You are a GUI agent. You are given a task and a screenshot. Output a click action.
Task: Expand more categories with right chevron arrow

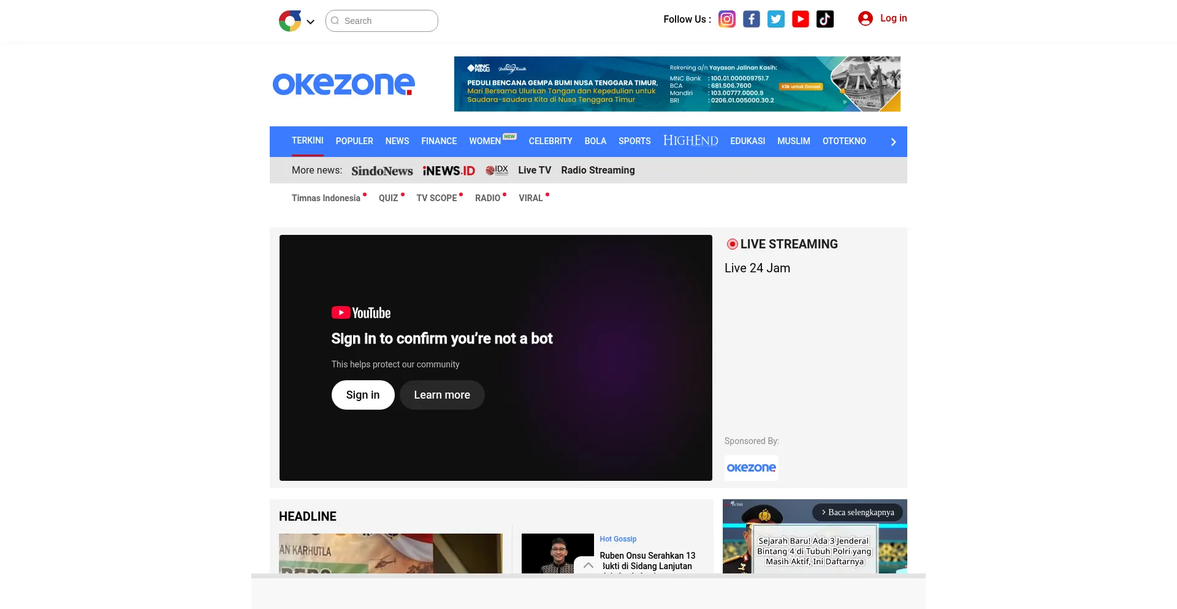893,142
